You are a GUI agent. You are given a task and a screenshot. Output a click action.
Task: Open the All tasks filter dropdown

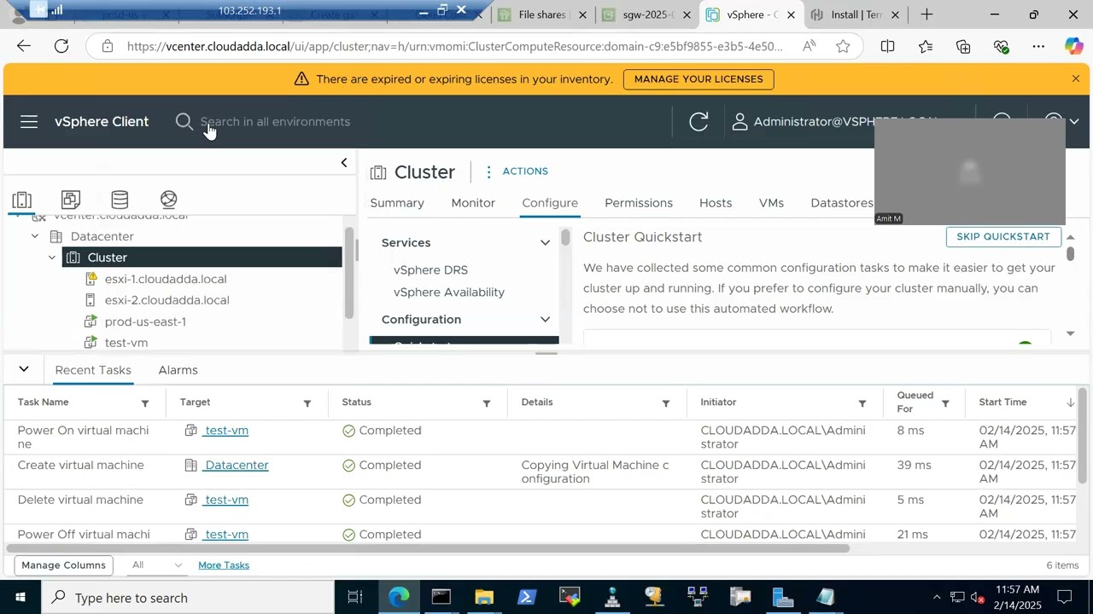coord(158,565)
